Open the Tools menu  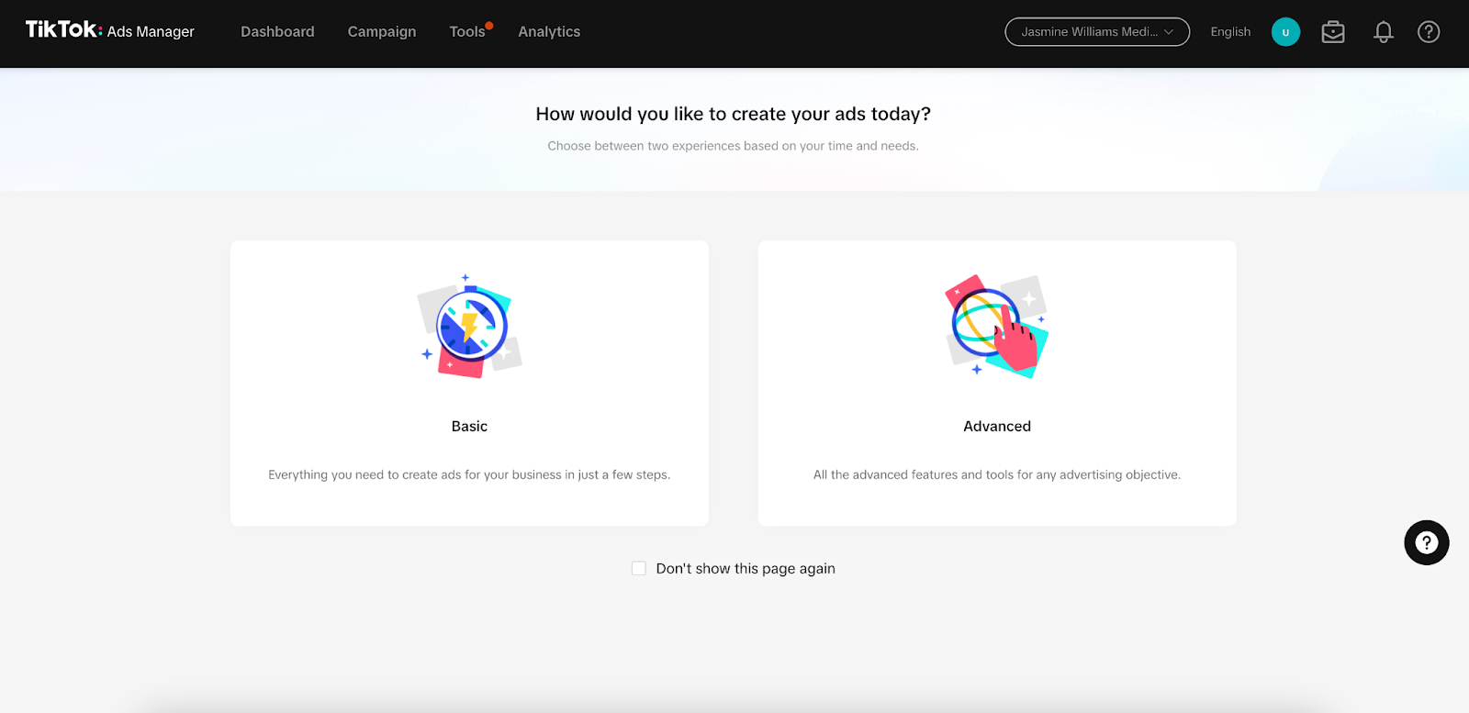click(467, 32)
